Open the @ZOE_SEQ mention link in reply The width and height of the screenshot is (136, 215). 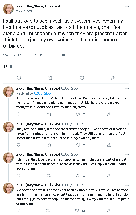coord(42,93)
